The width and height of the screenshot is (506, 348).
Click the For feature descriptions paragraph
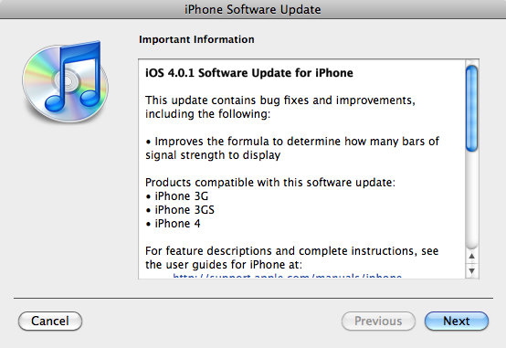tap(291, 258)
